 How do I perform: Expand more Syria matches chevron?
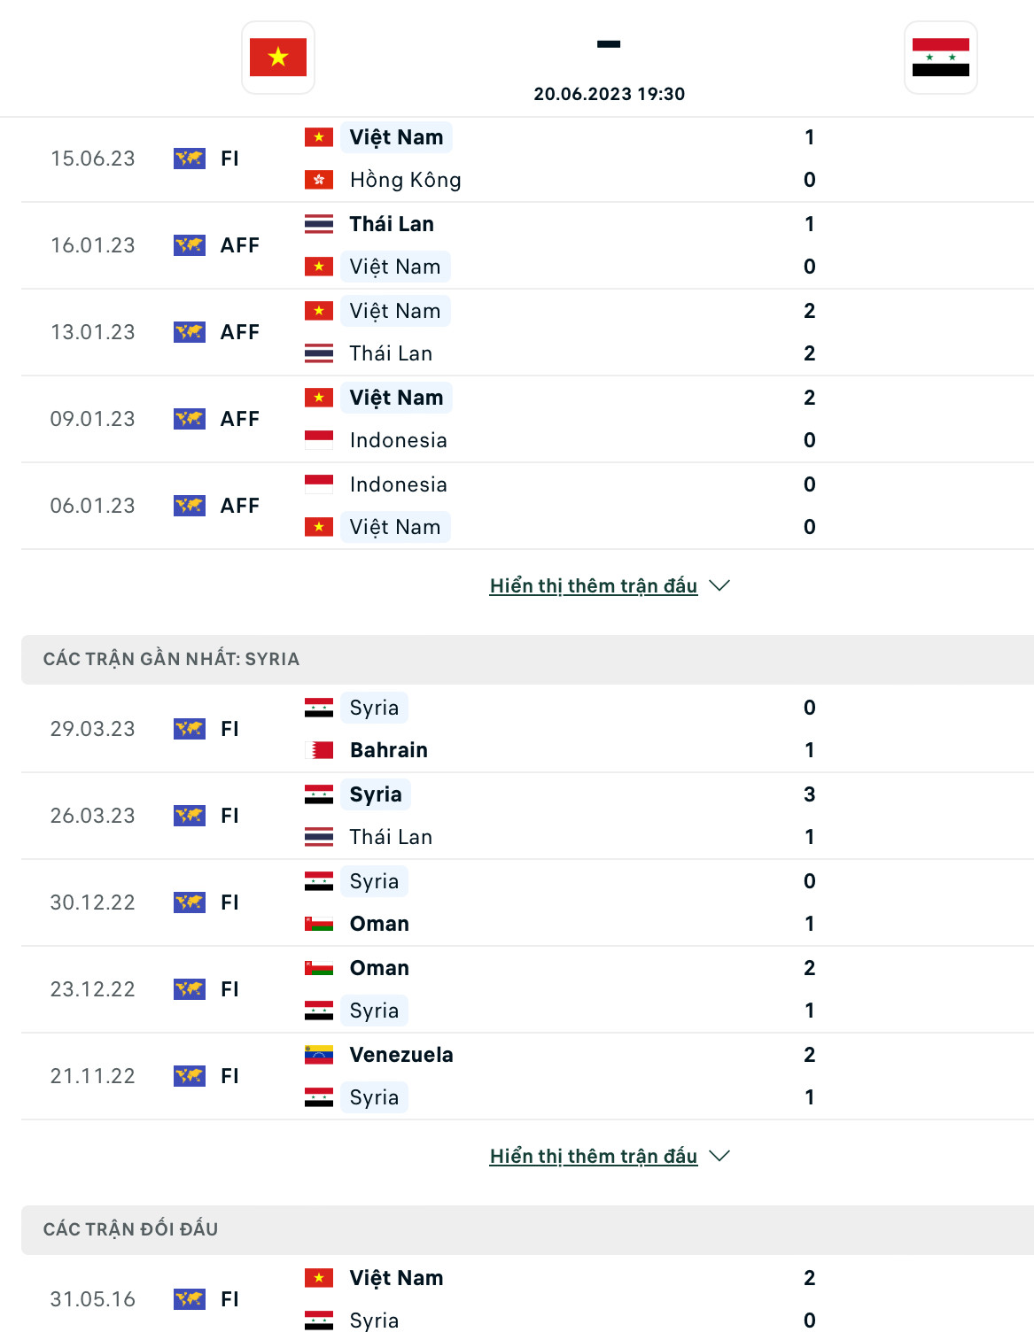(x=719, y=1156)
